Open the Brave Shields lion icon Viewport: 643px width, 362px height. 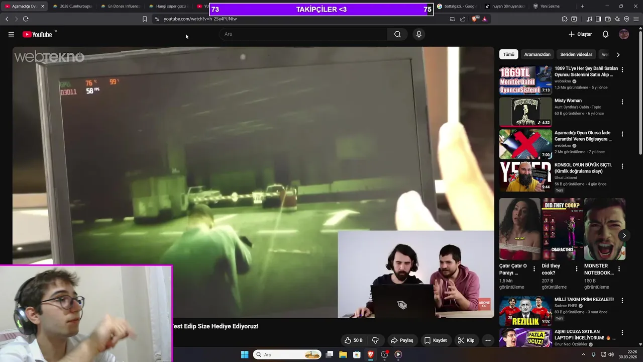[x=475, y=19]
